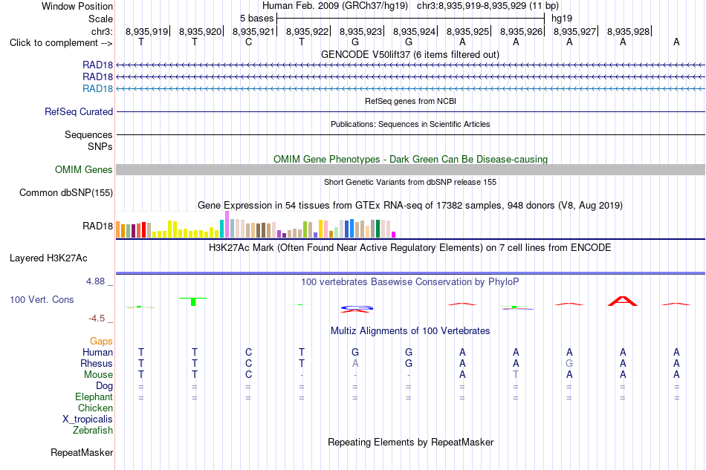This screenshot has width=706, height=470.
Task: Click "Short Genetic Variants from dbSNP" title
Action: tap(410, 182)
